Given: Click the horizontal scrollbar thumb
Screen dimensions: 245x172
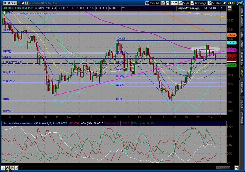Looking at the screenshot, I should [223, 168].
